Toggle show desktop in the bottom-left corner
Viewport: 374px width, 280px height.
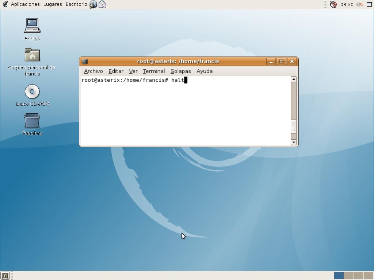pyautogui.click(x=4, y=276)
